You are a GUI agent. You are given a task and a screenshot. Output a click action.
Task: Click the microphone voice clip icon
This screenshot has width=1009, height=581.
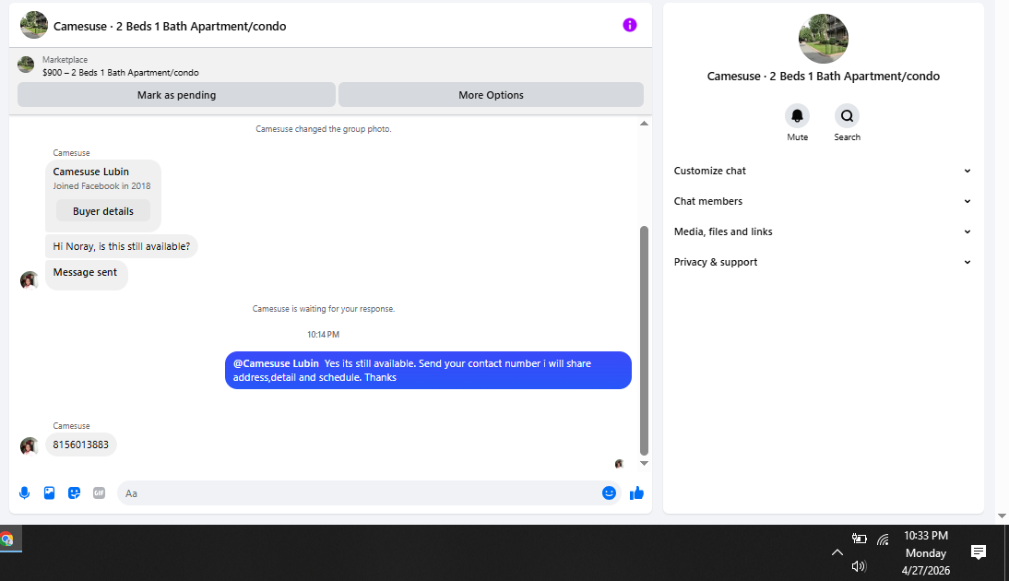tap(25, 492)
